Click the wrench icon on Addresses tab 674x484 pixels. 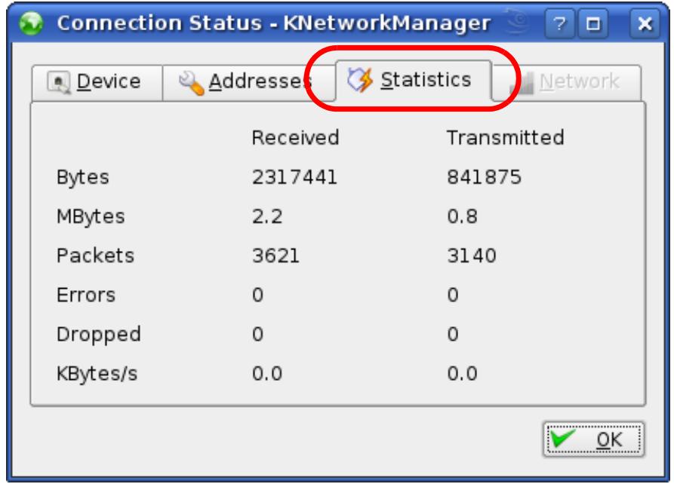pos(191,82)
